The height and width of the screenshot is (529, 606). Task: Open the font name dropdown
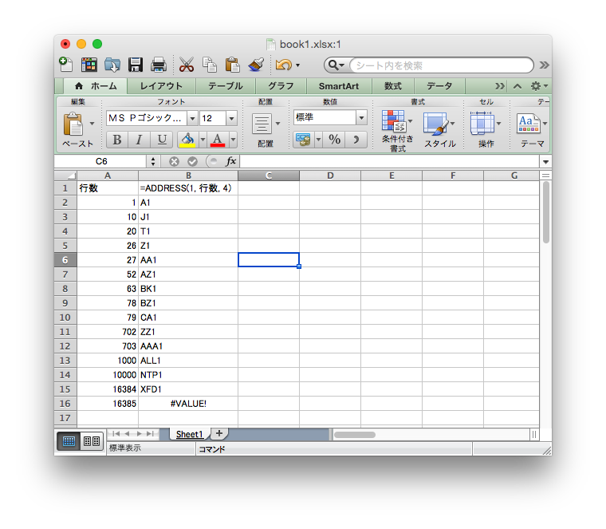tap(192, 118)
